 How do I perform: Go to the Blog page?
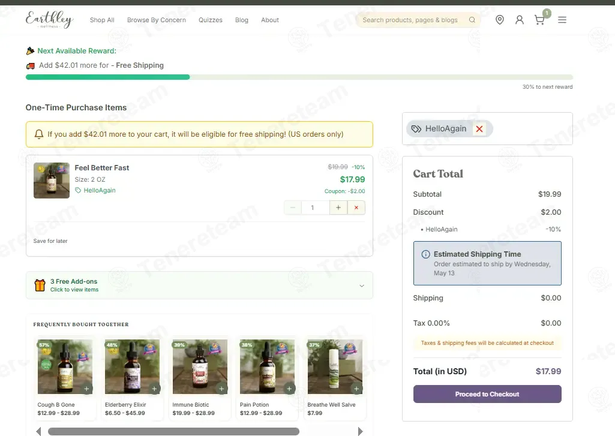(x=242, y=20)
